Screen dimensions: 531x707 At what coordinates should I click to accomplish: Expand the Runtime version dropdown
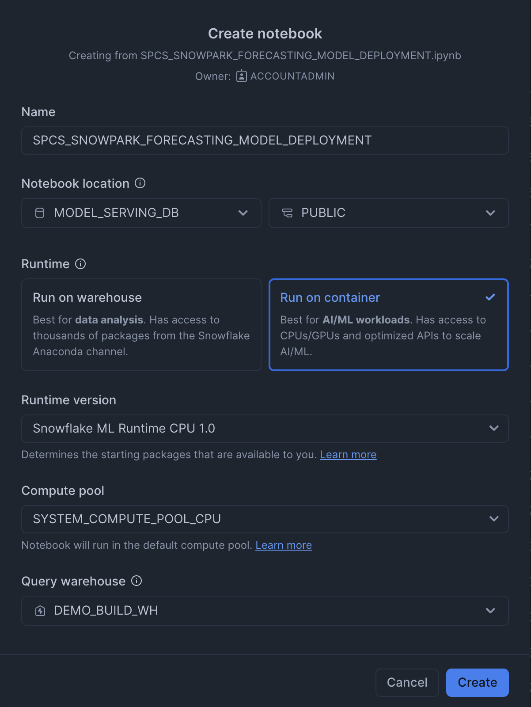265,428
